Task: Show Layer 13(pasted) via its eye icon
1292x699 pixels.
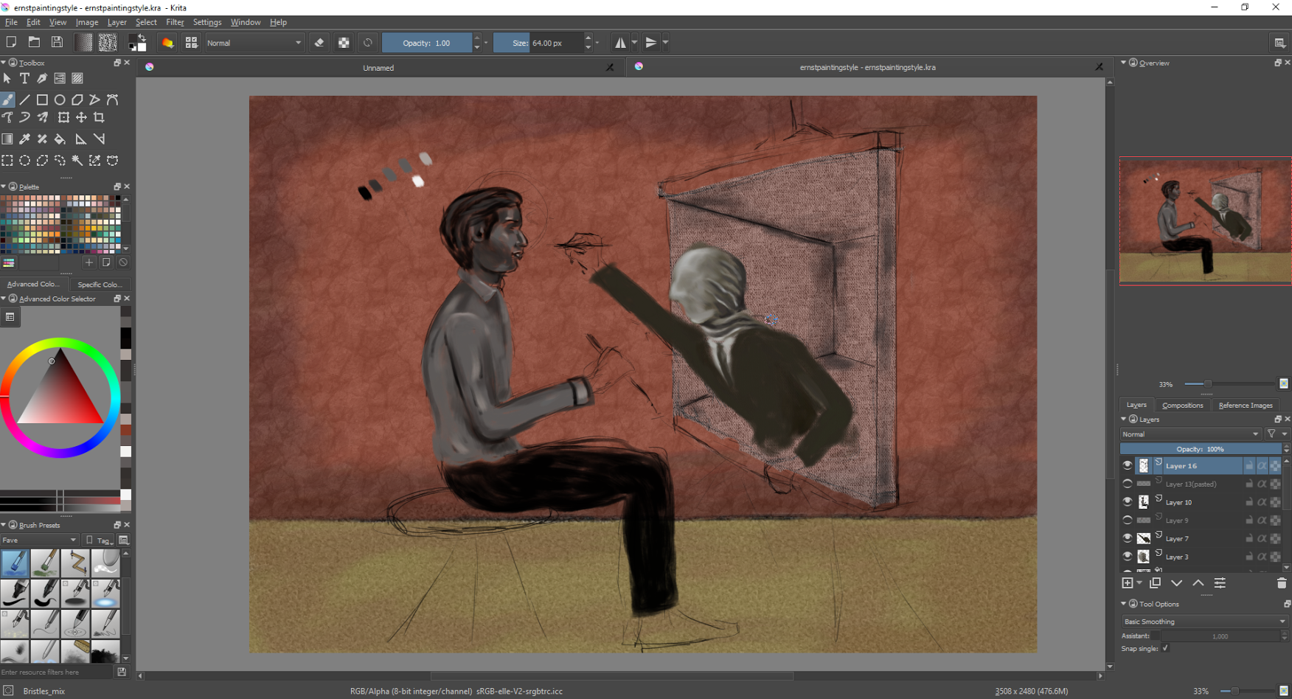Action: [x=1128, y=484]
